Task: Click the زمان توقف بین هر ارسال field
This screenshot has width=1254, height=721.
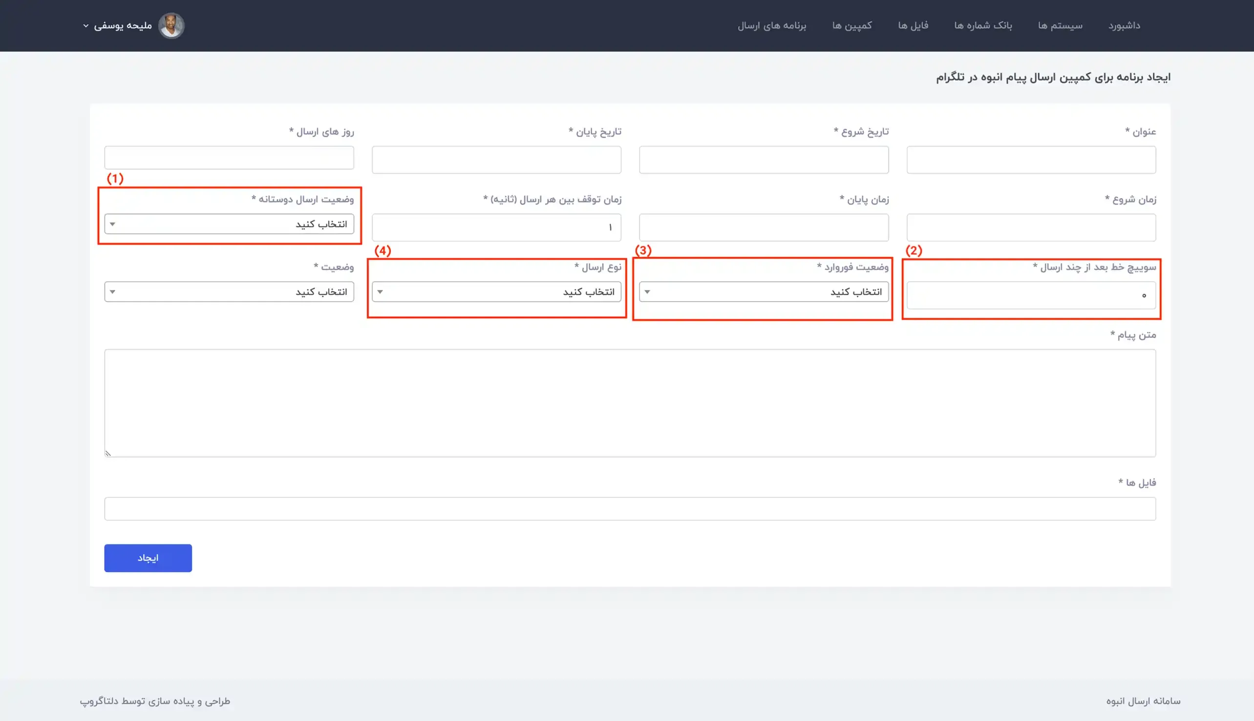Action: point(496,227)
